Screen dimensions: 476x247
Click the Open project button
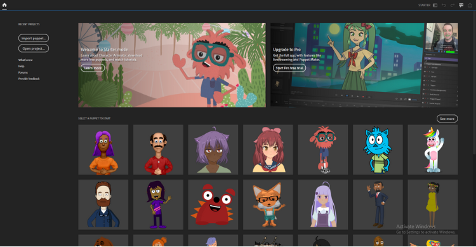[x=34, y=49]
